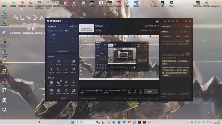
Task: Switch to 钻粉 tab in right panel
Action: (187, 37)
